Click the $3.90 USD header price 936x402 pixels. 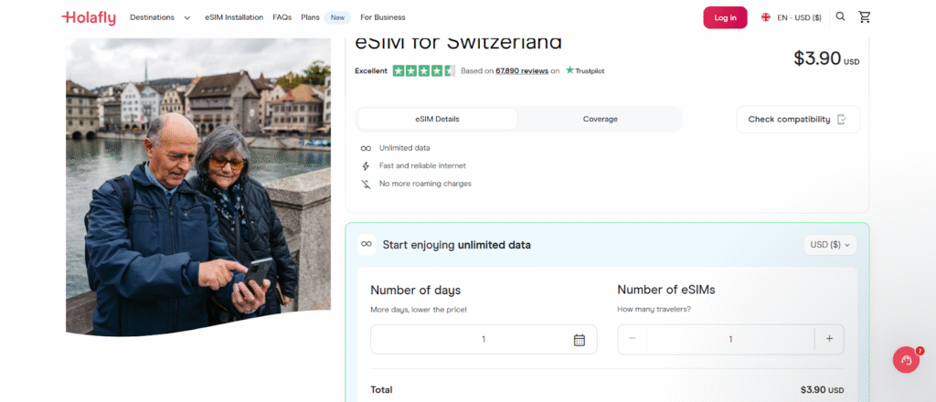[x=826, y=58]
